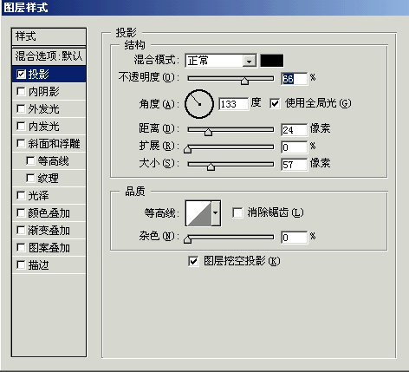Enable the 描边 stroke checkbox
Image resolution: width=409 pixels, height=372 pixels.
(x=21, y=265)
